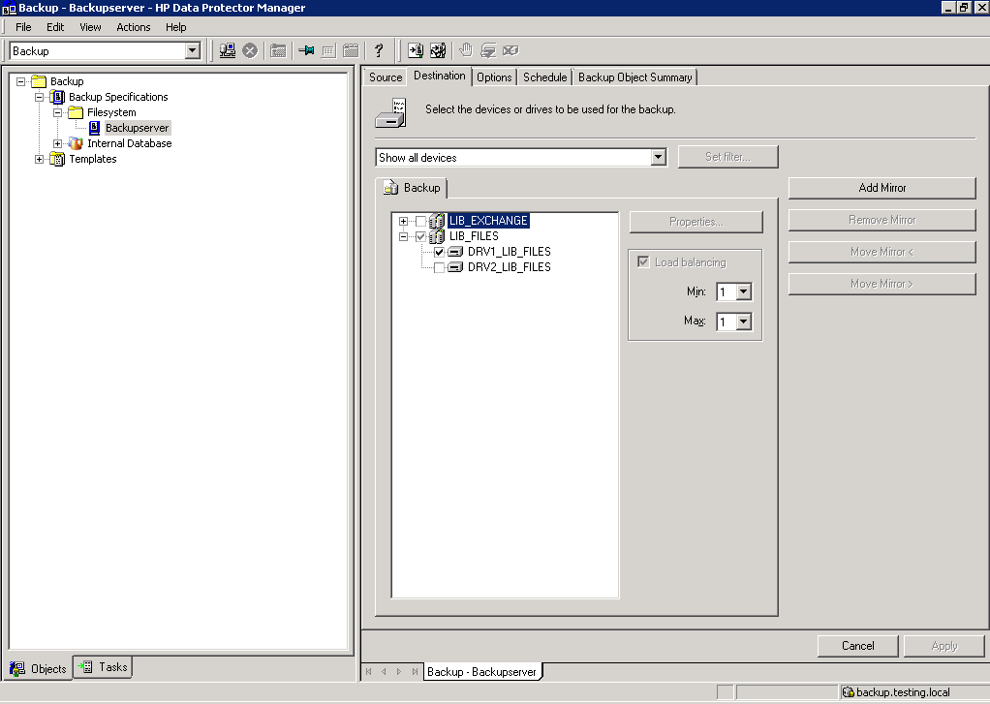
Task: Check the LIB_EXCHANGE checkbox
Action: [x=420, y=221]
